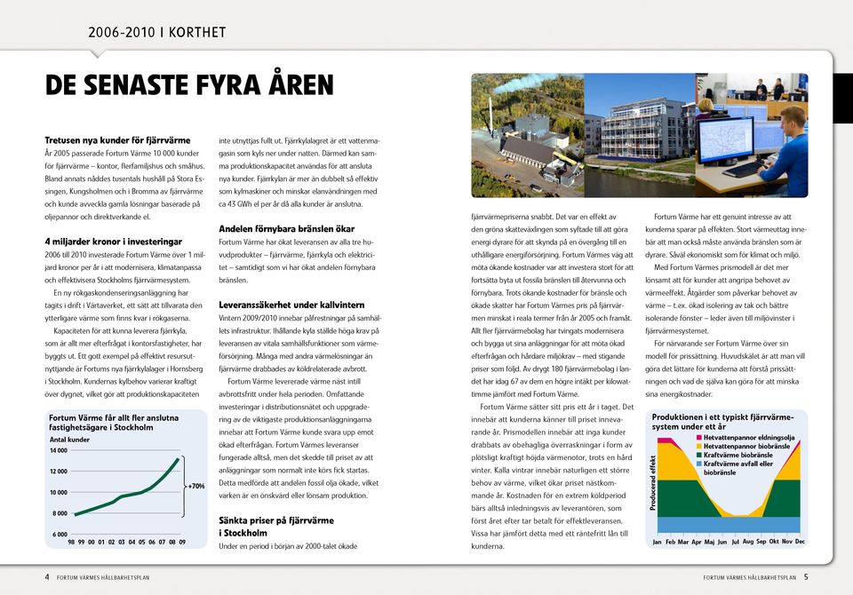
Task: Select heading 'Sänkta priser på fjärrvärme'
Action: point(276,520)
